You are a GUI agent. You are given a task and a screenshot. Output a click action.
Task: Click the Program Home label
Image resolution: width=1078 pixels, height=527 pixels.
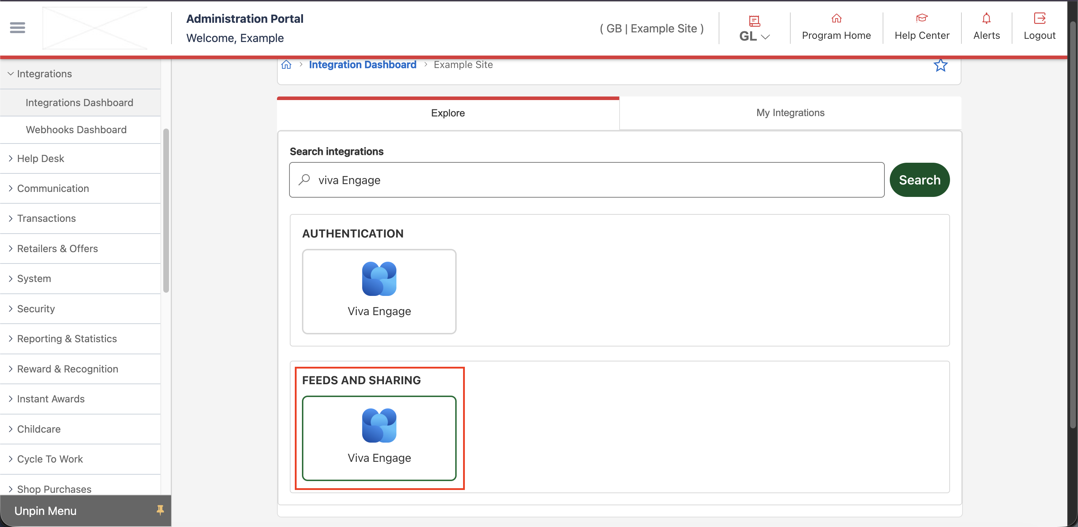836,36
